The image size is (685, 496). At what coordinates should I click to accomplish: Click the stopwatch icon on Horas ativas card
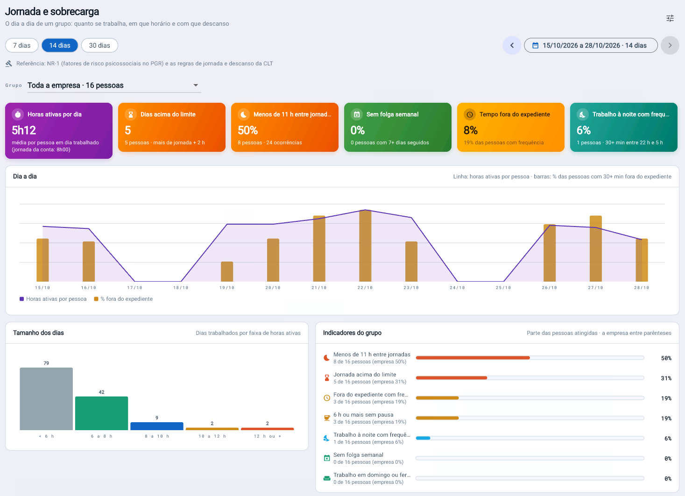pos(18,114)
